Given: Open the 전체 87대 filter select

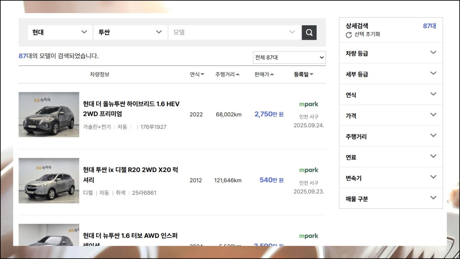Looking at the screenshot, I should coord(289,57).
